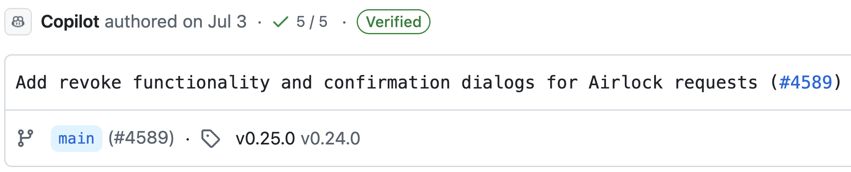
Task: Open the 5 / 5 checks summary
Action: point(311,22)
